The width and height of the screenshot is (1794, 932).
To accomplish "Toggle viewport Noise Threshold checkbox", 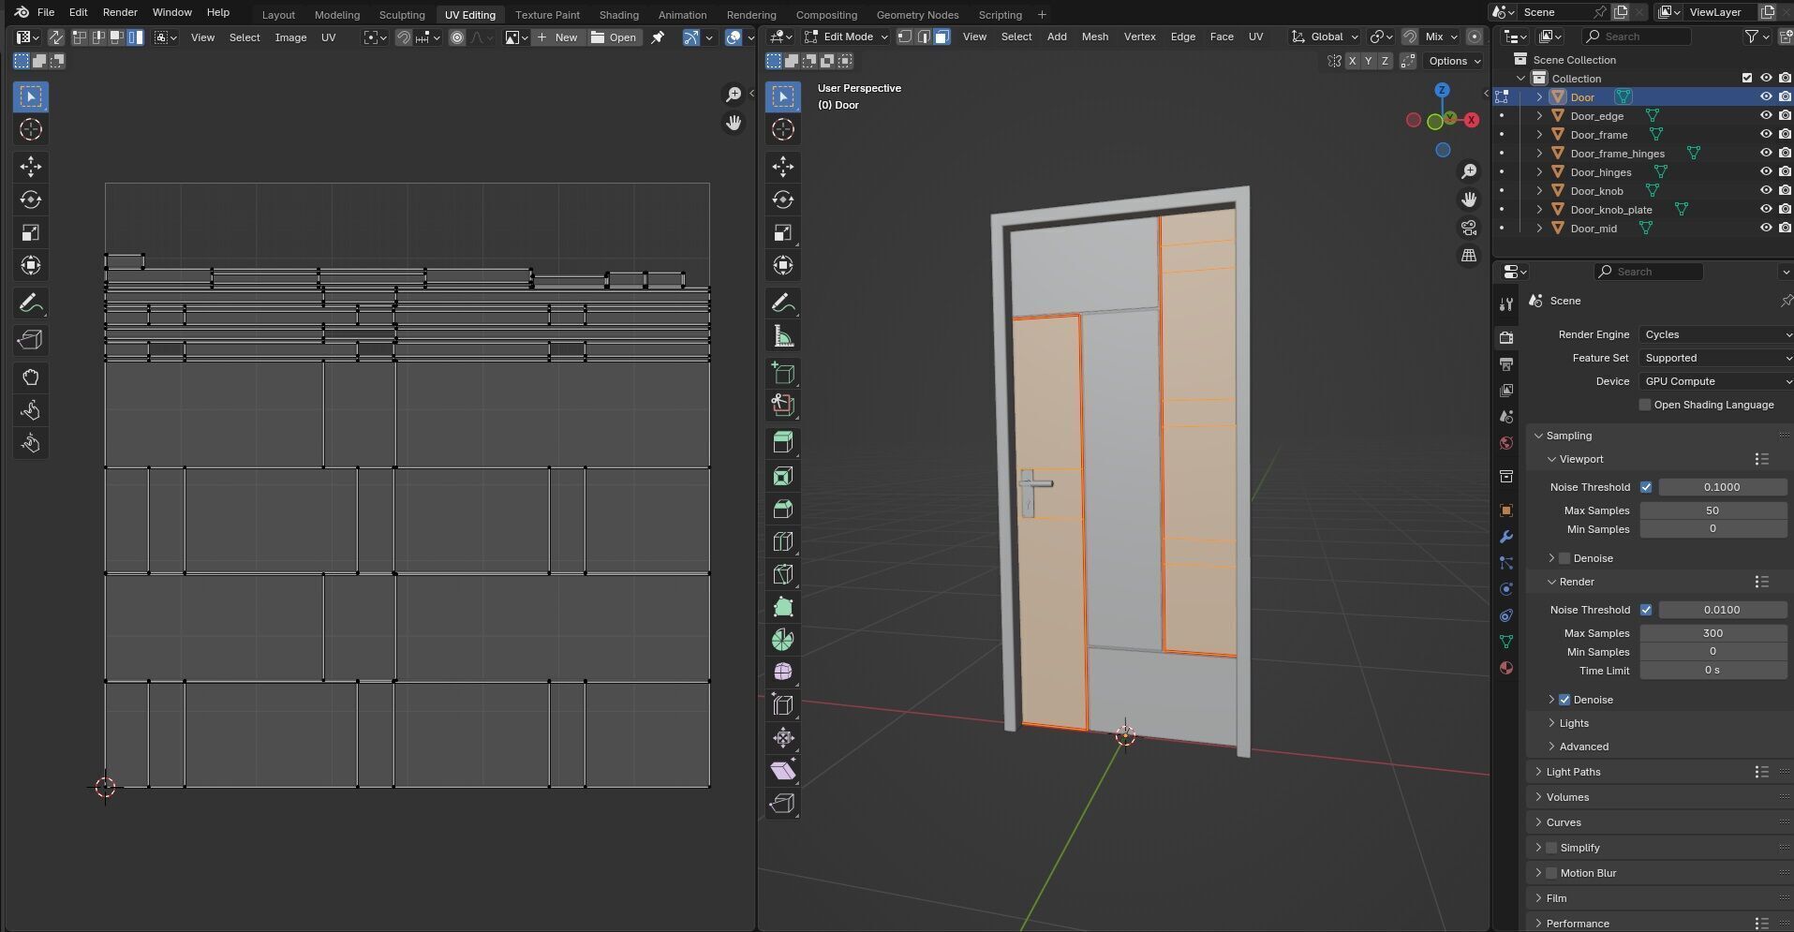I will [x=1646, y=487].
